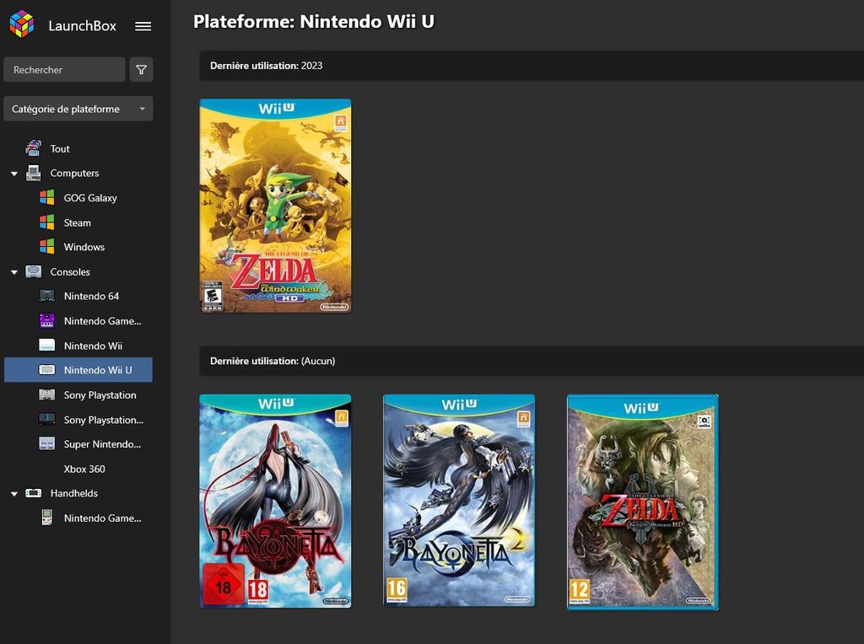Select the Windows platform entry

(x=84, y=247)
